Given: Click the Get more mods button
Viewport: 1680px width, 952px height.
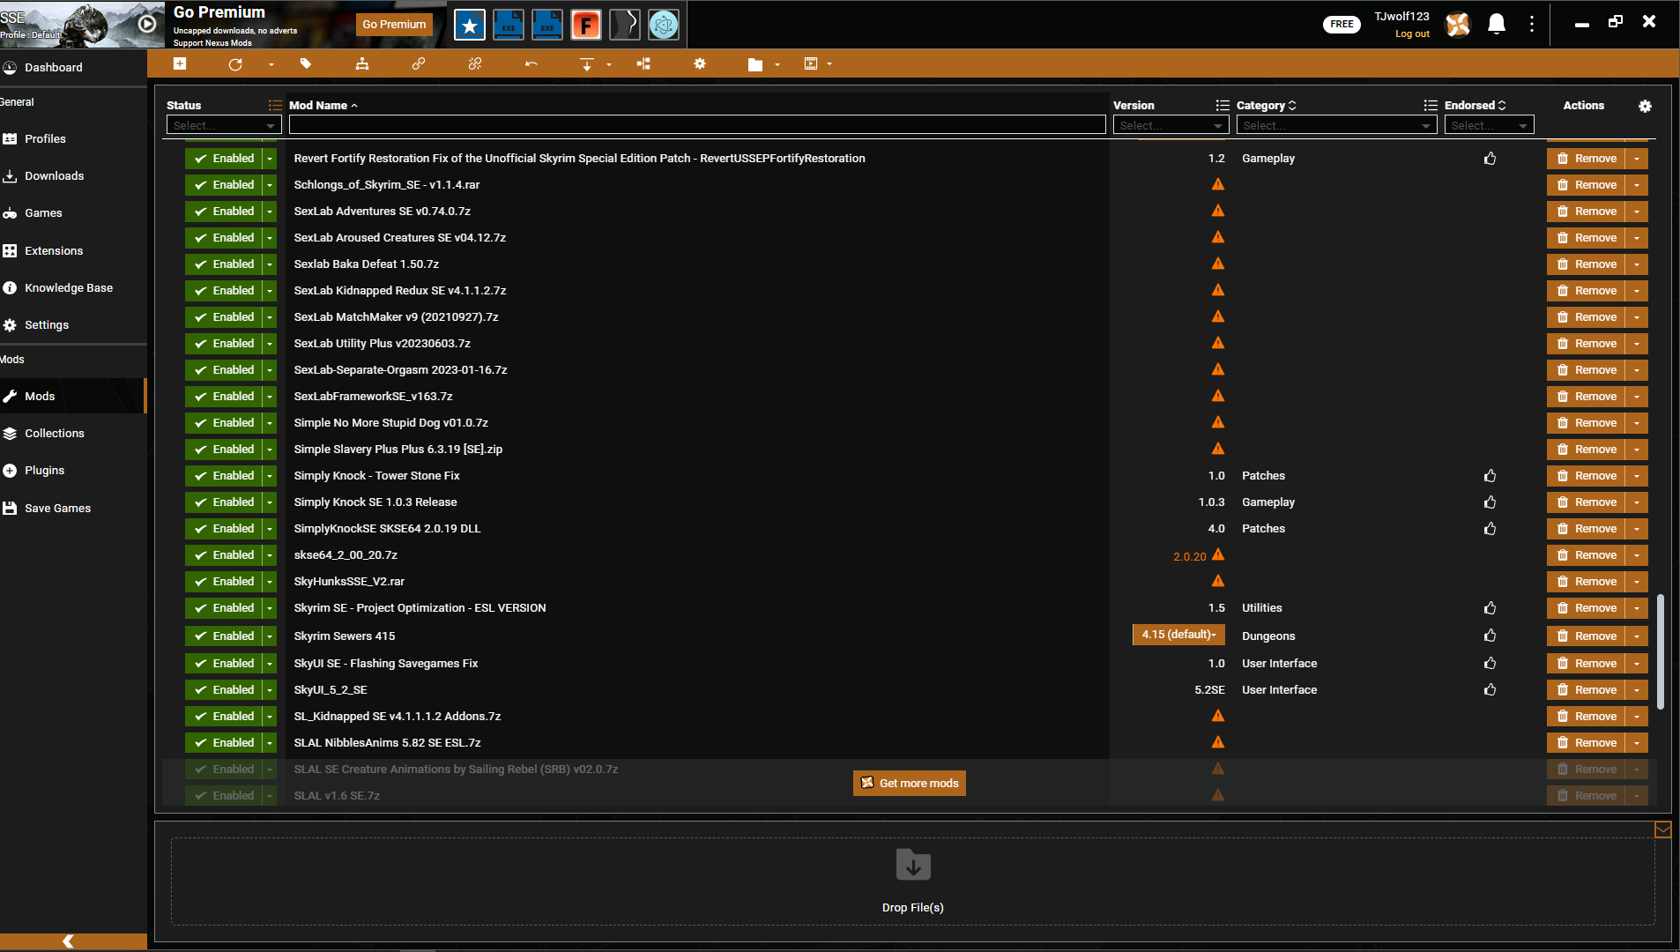Looking at the screenshot, I should (x=910, y=783).
